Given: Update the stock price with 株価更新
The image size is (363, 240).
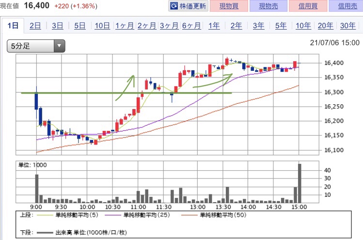Looking at the screenshot, I should click(x=188, y=6).
